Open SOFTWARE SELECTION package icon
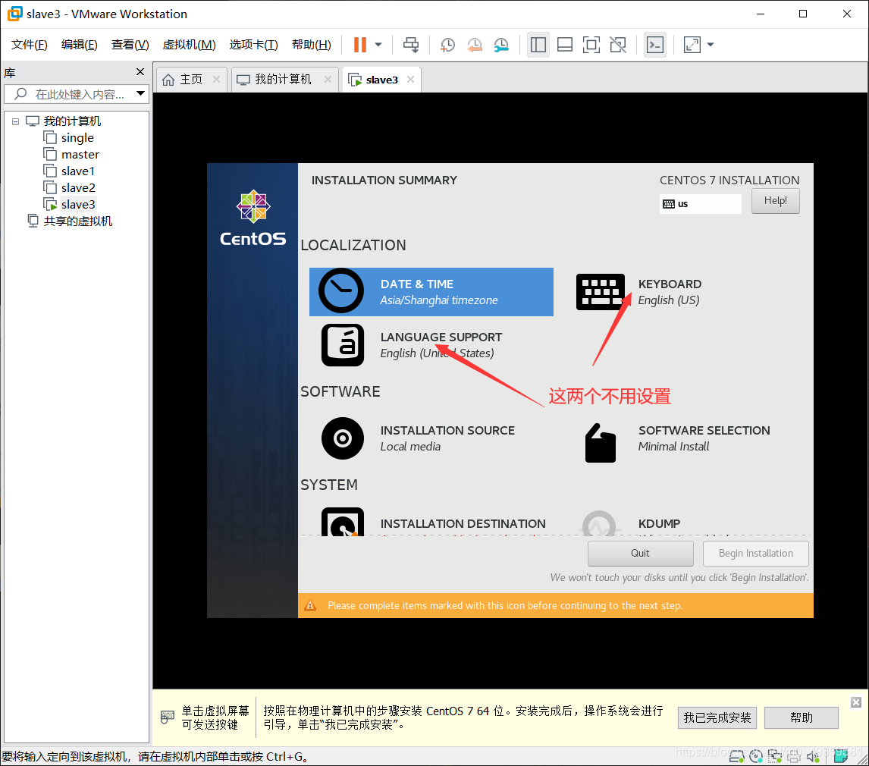Image resolution: width=869 pixels, height=766 pixels. [x=601, y=443]
